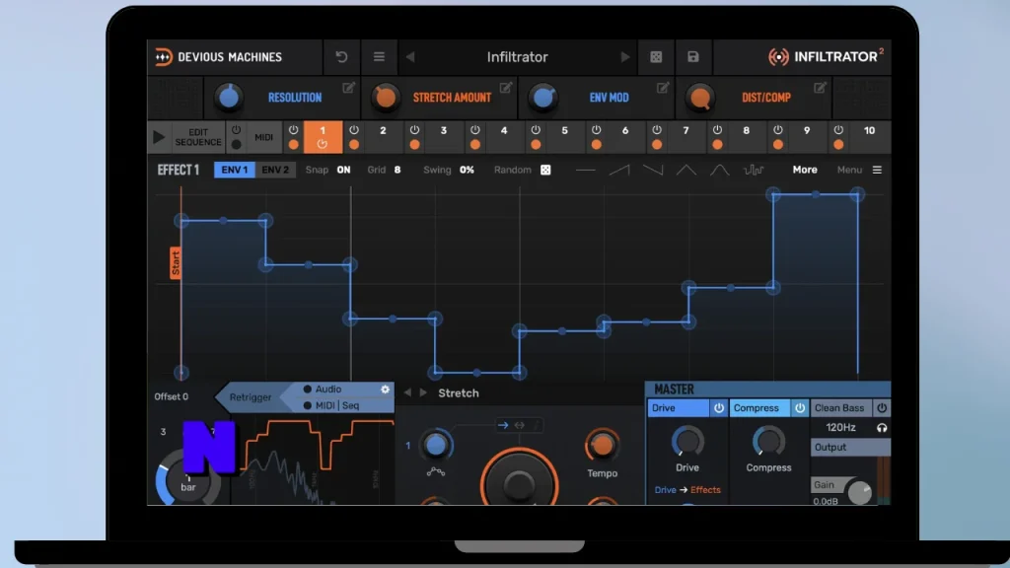The height and width of the screenshot is (568, 1010).
Task: Go to previous effect type arrow beside Stretch
Action: tap(407, 392)
